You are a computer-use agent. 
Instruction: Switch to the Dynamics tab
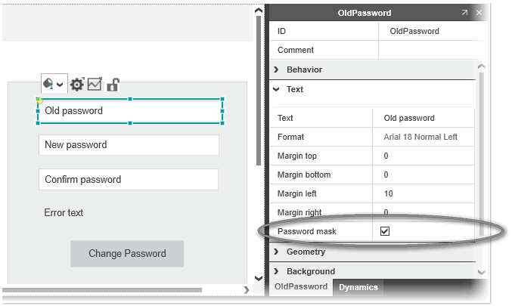coord(358,287)
